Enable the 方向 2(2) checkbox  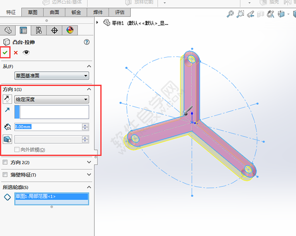(x=5, y=162)
